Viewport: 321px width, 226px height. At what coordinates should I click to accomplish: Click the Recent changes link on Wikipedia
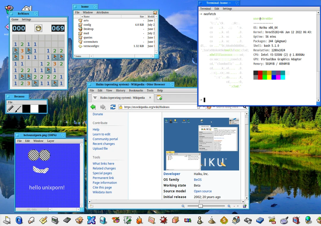pos(104,143)
